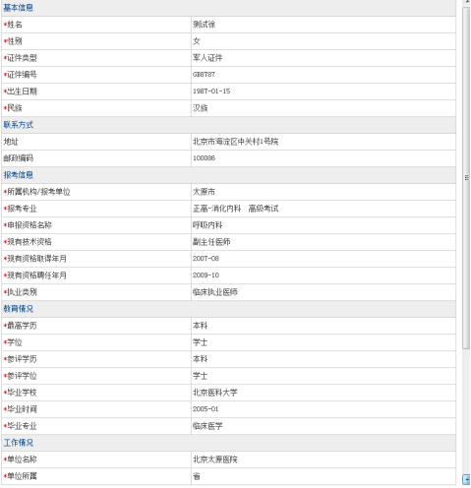471x488 pixels.
Task: Click the 工作情况 section header
Action: coord(19,443)
